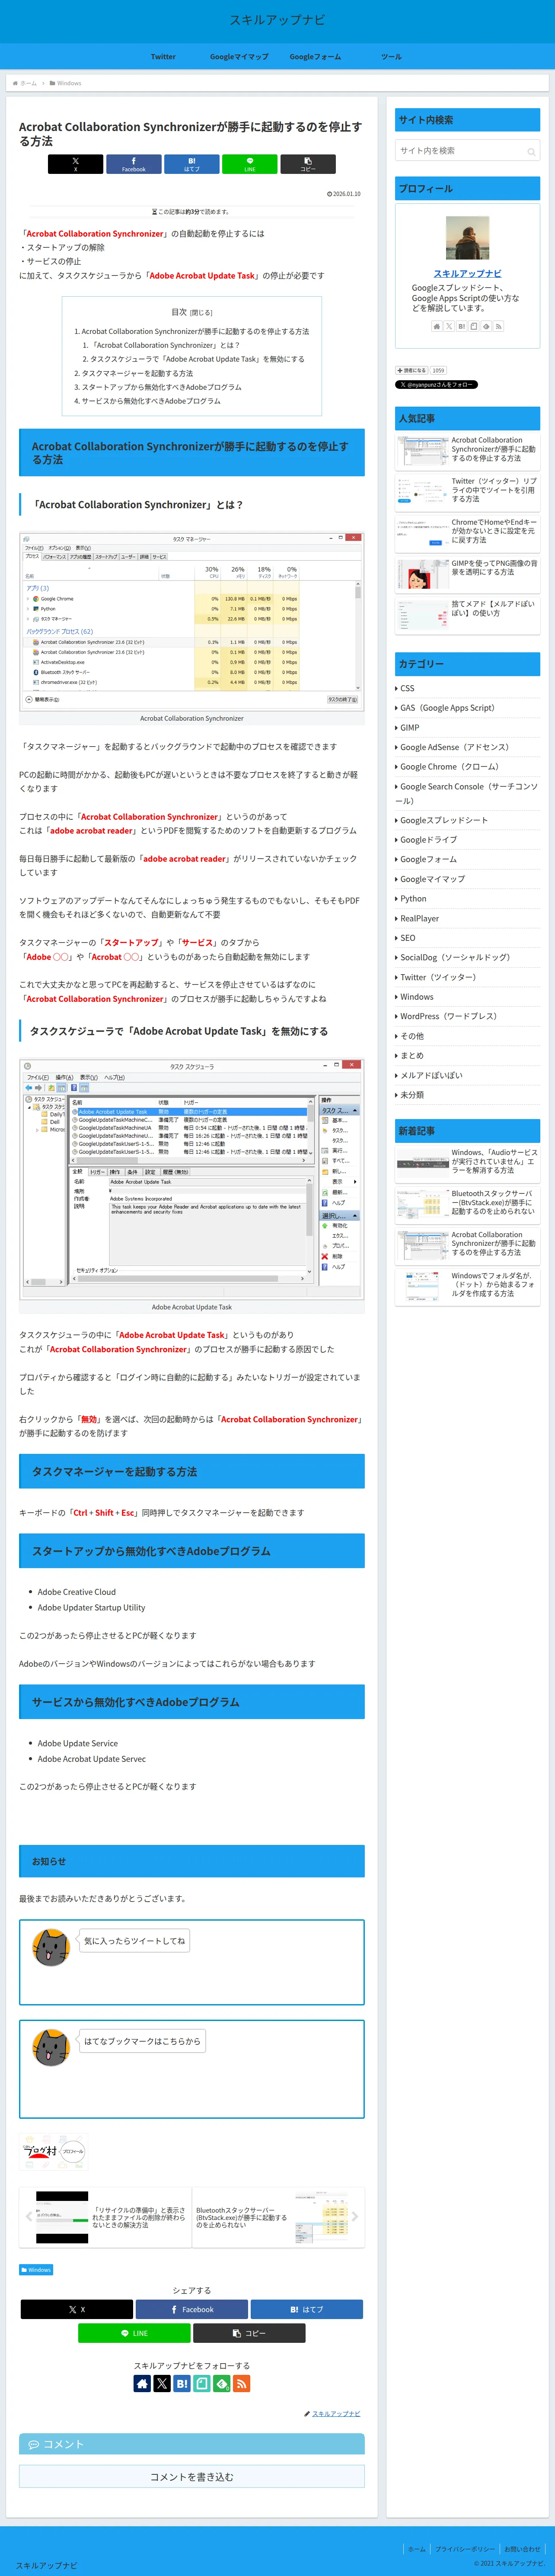Image resolution: width=555 pixels, height=2576 pixels.
Task: Click LINE share button under the article title
Action: click(250, 164)
